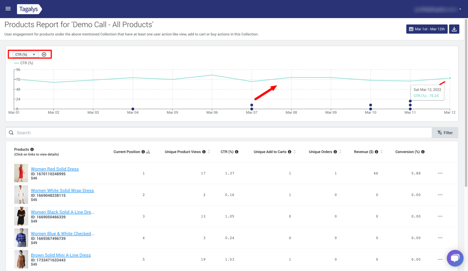Click the Women Black Solid A-Line dress thumbnail
This screenshot has width=468, height=271.
point(21,216)
